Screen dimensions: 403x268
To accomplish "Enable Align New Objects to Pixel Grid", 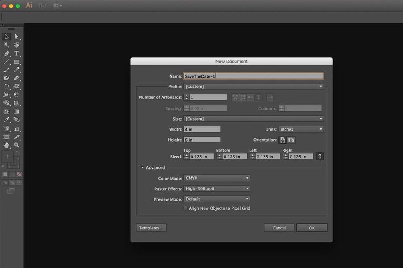I will (185, 208).
